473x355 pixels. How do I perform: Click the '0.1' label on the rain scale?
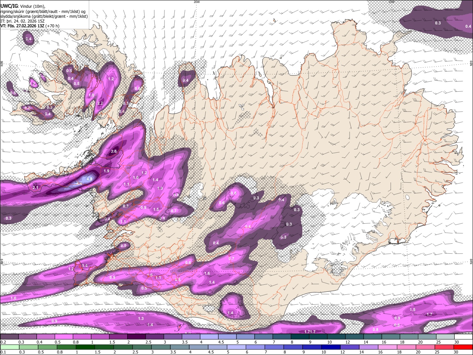3,352
